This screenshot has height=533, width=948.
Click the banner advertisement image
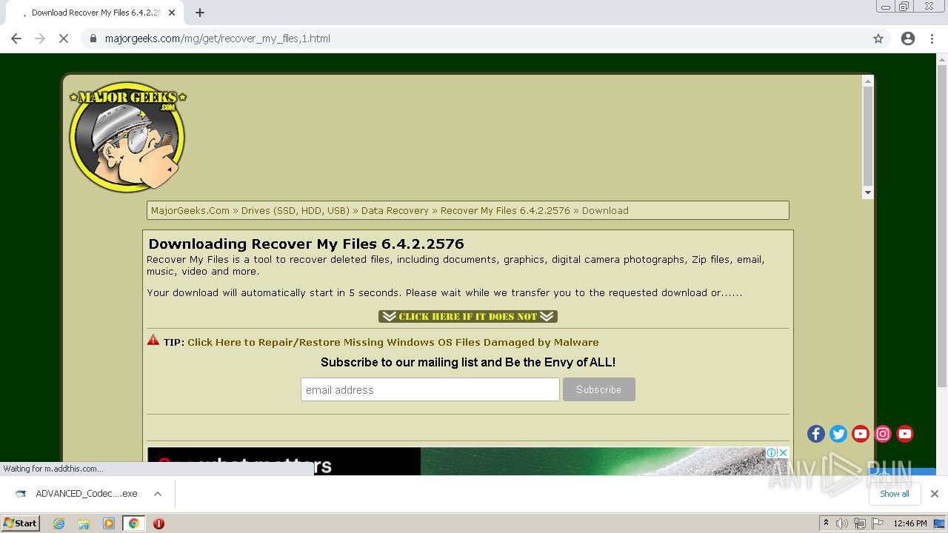[x=467, y=461]
